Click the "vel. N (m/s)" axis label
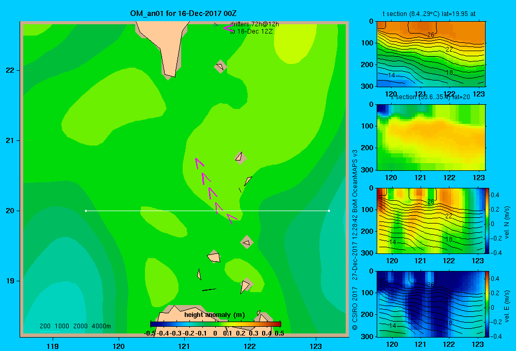Viewport: 516px width, 351px height. click(x=507, y=222)
